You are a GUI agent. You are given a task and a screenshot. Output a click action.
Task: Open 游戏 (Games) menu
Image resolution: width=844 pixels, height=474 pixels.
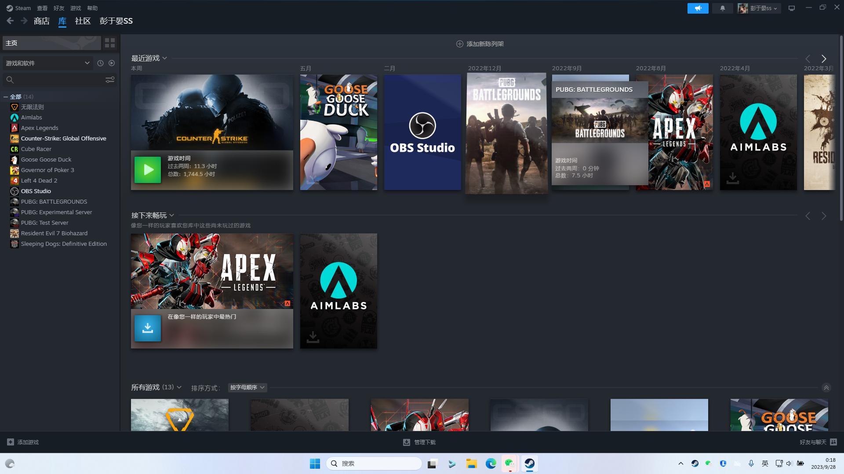[x=76, y=8]
